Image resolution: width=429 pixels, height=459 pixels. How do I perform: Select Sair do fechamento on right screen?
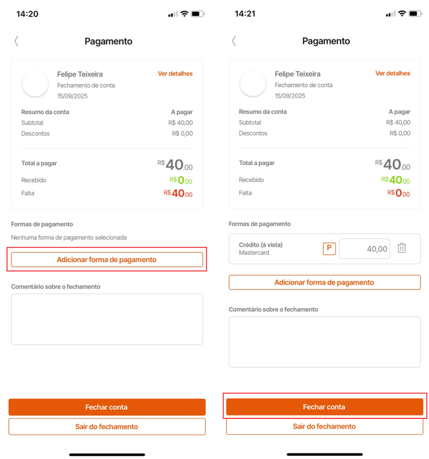click(325, 426)
